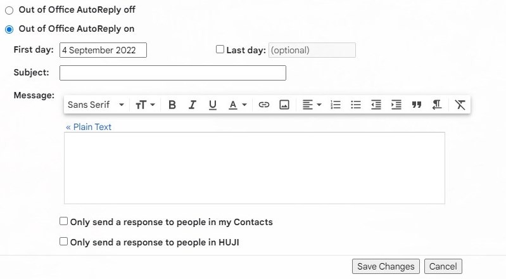The image size is (506, 279).
Task: Remove formatting from selected text
Action: pyautogui.click(x=460, y=105)
